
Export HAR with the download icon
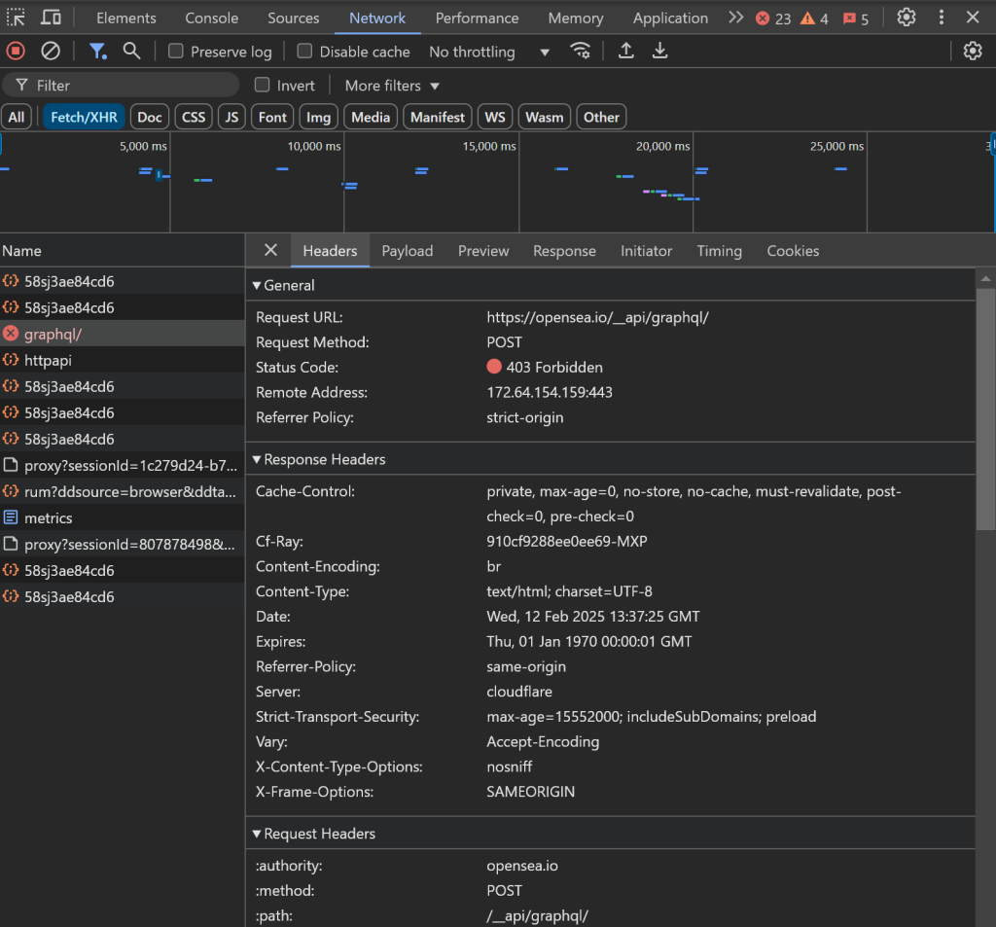660,52
